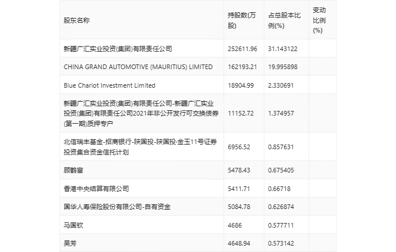Click the value 4686
The image size is (396, 252).
coord(235,225)
